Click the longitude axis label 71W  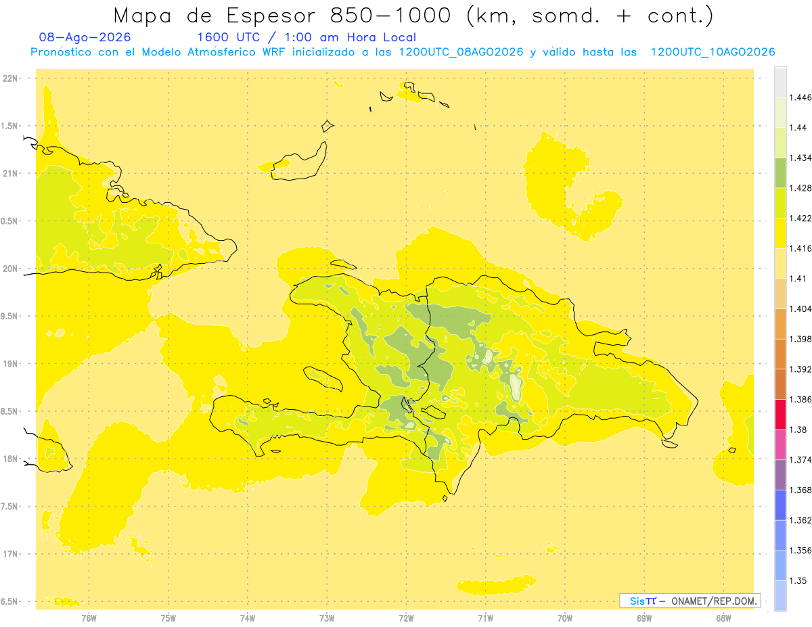(x=485, y=618)
